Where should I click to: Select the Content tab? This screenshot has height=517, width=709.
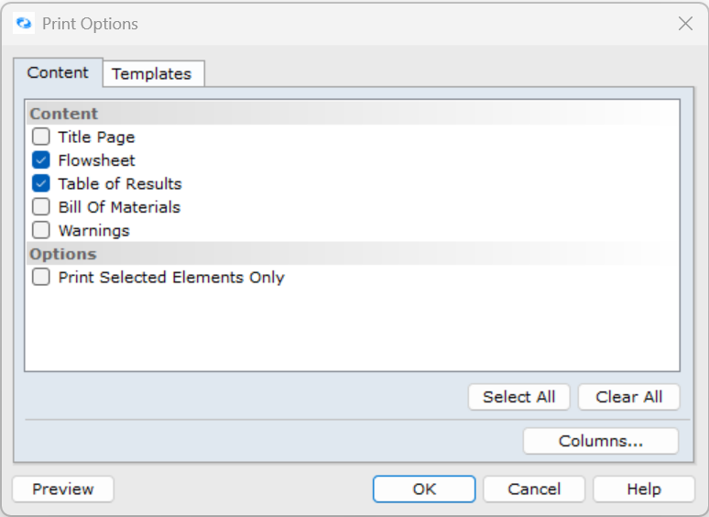click(58, 72)
